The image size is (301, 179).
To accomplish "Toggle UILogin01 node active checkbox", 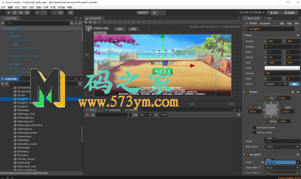I will click(246, 29).
